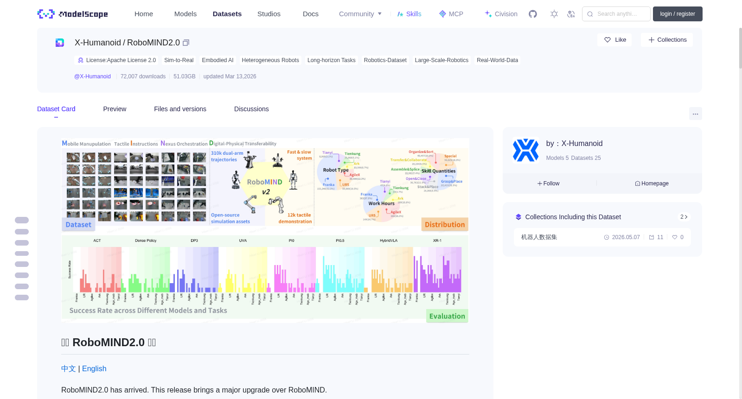Click the 51.03GB size text
742x399 pixels.
185,76
